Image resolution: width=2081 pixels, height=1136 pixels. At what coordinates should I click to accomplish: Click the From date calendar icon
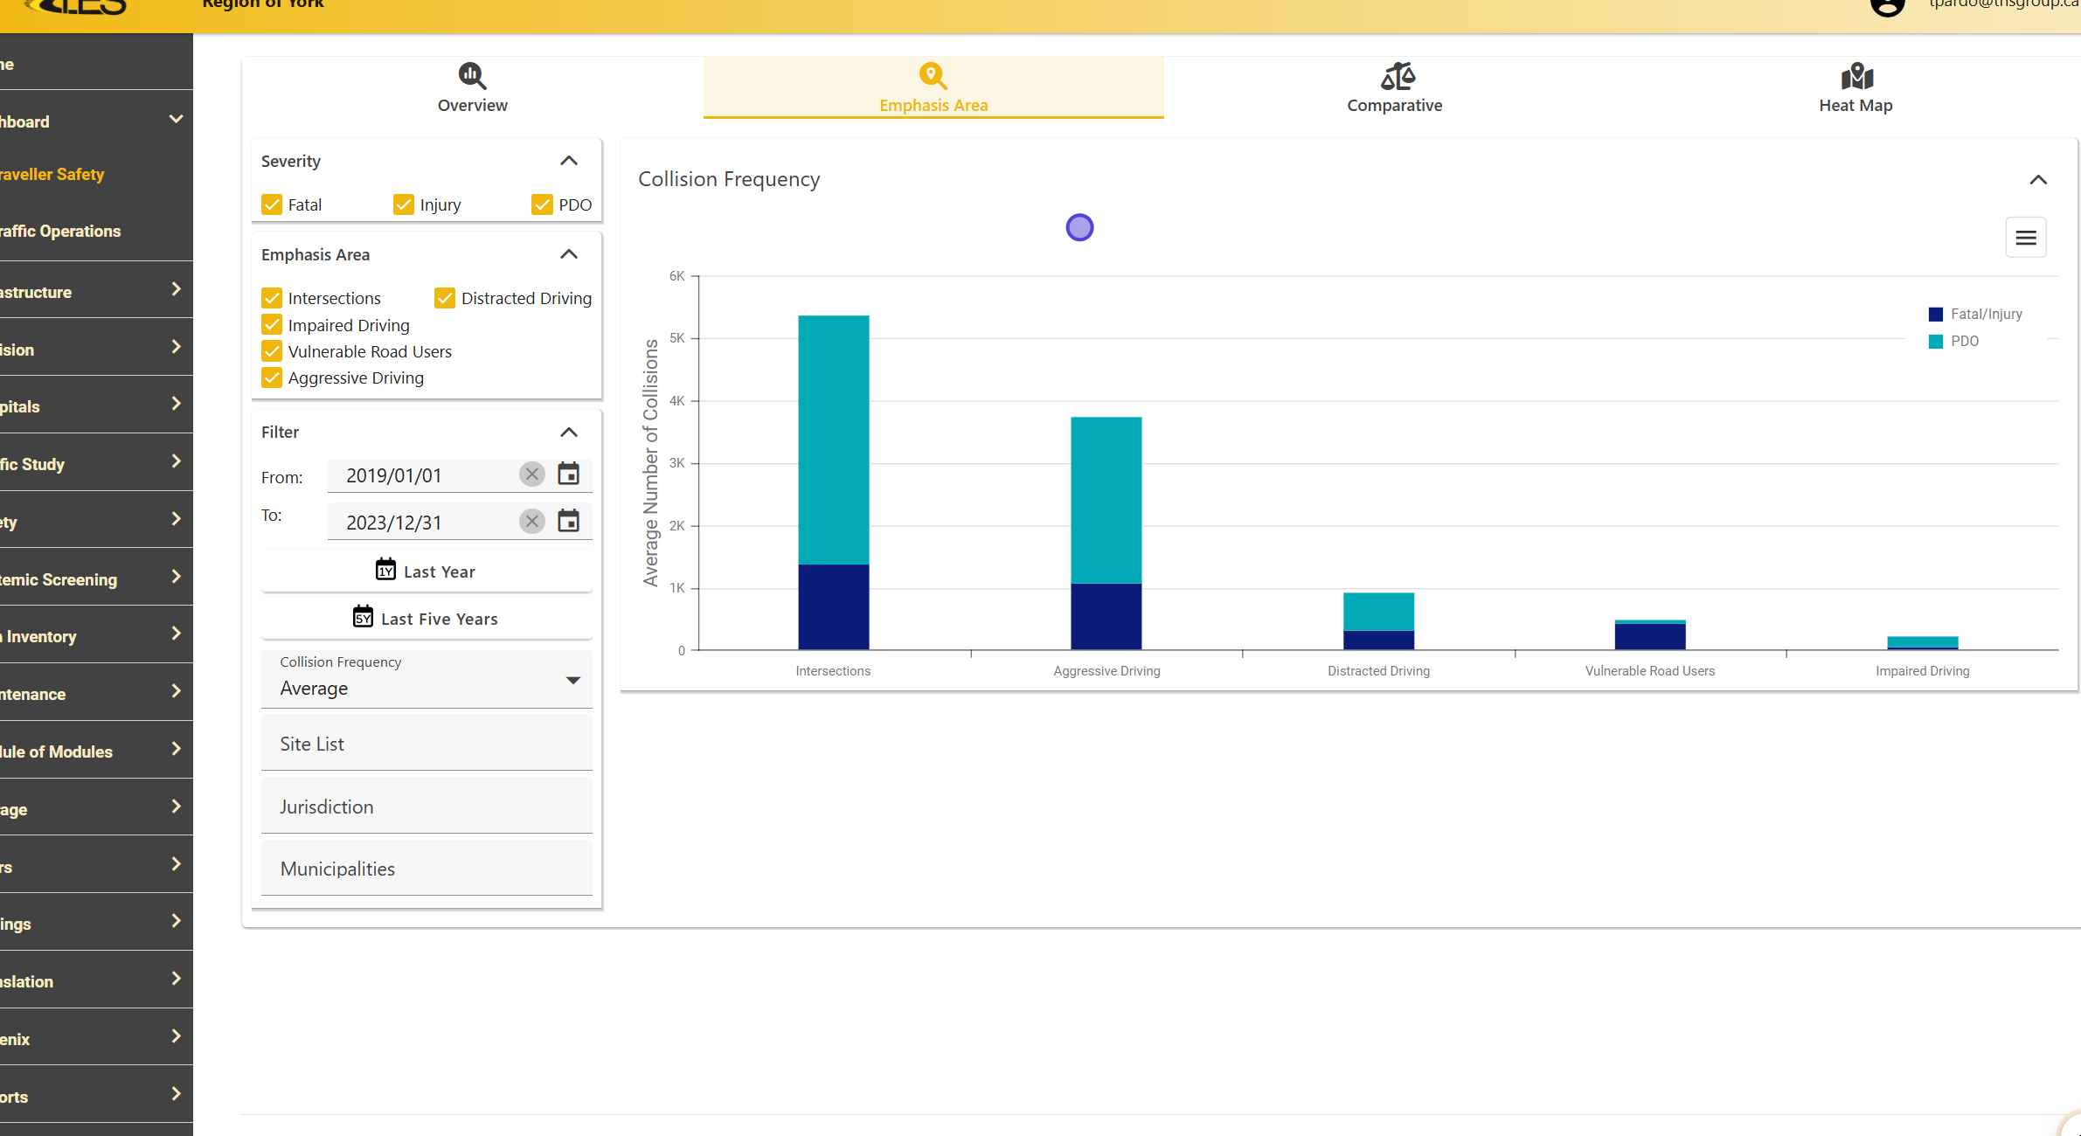point(568,474)
